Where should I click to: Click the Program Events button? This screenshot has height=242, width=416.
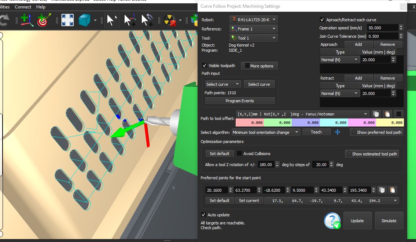click(240, 101)
